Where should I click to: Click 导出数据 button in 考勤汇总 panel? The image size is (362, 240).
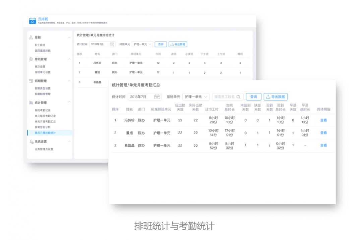pyautogui.click(x=276, y=97)
